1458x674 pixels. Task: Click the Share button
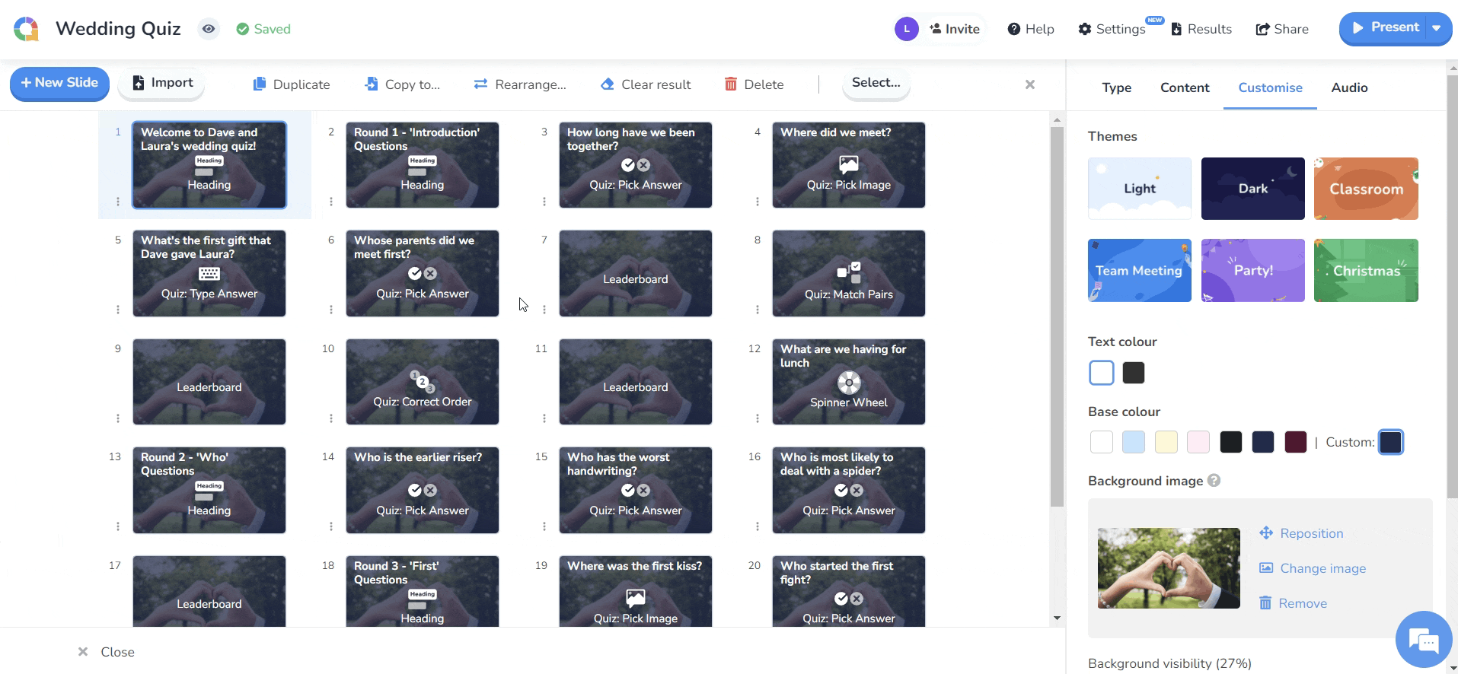pyautogui.click(x=1282, y=29)
